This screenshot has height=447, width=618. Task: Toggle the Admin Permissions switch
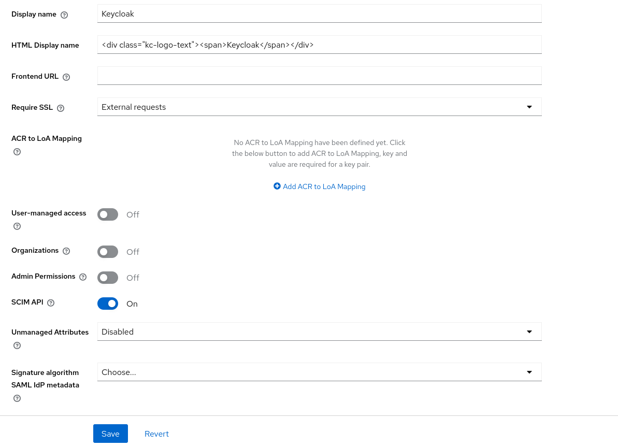tap(108, 278)
